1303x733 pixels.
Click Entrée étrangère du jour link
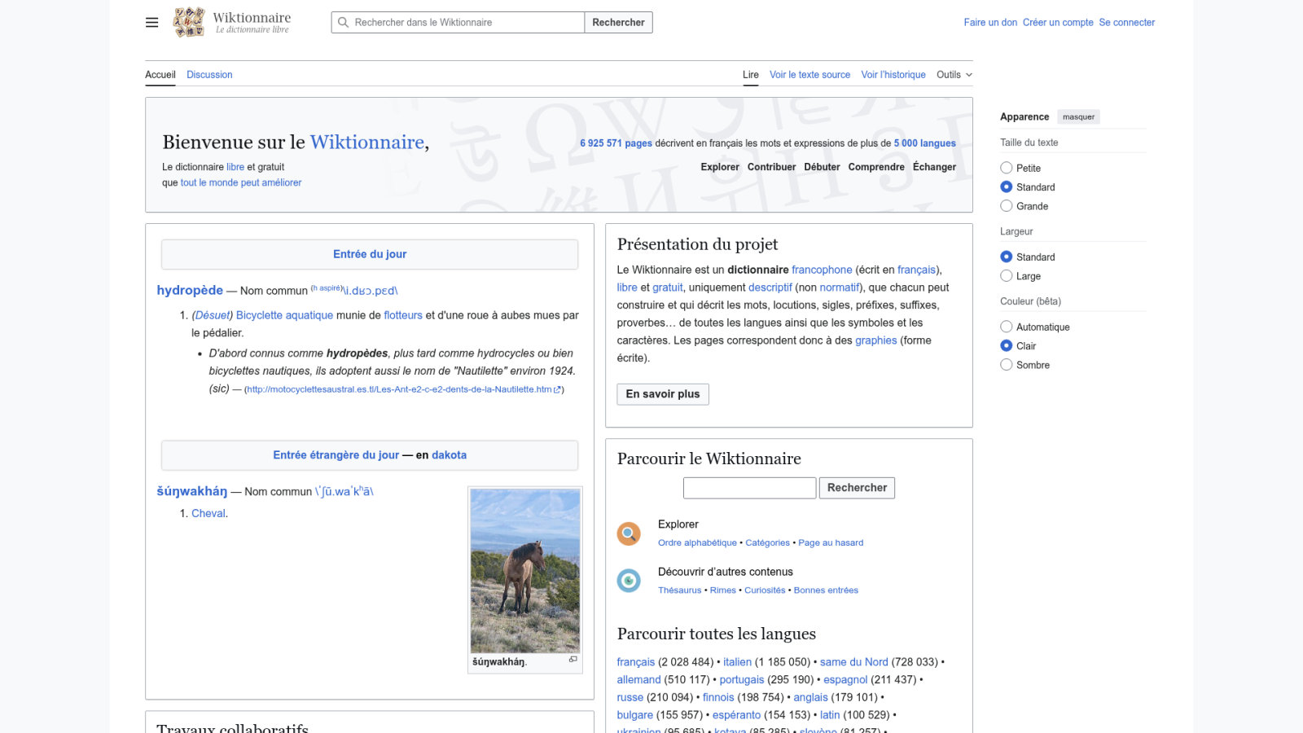pyautogui.click(x=336, y=455)
